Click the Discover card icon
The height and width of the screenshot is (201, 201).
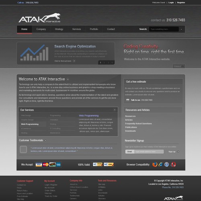52,164
